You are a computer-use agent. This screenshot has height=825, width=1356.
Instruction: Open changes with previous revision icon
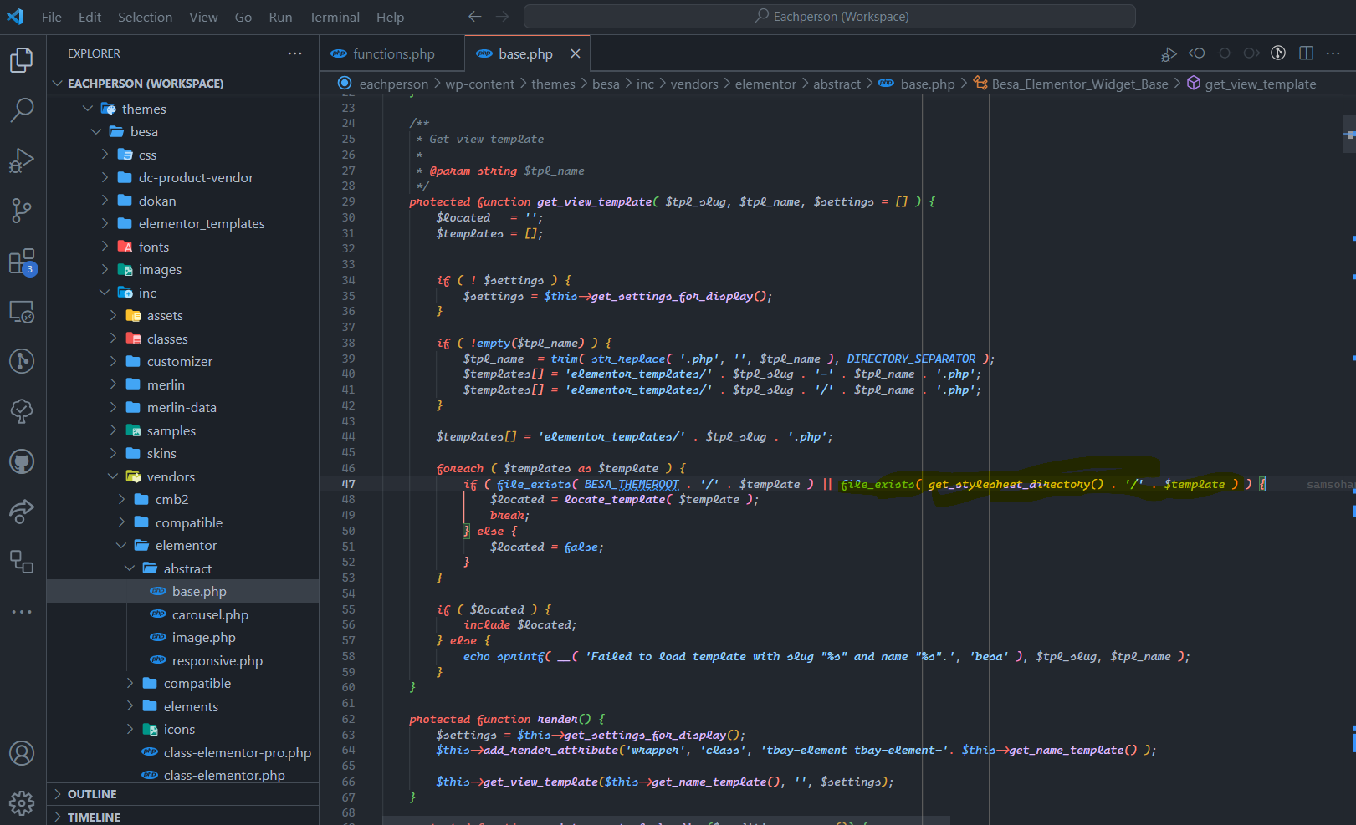pos(1197,53)
